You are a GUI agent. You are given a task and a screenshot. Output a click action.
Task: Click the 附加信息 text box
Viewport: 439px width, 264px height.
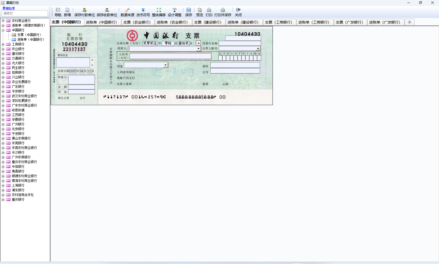[73, 62]
